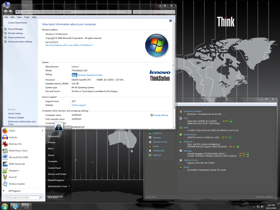Open the help icon in System window

170,21
